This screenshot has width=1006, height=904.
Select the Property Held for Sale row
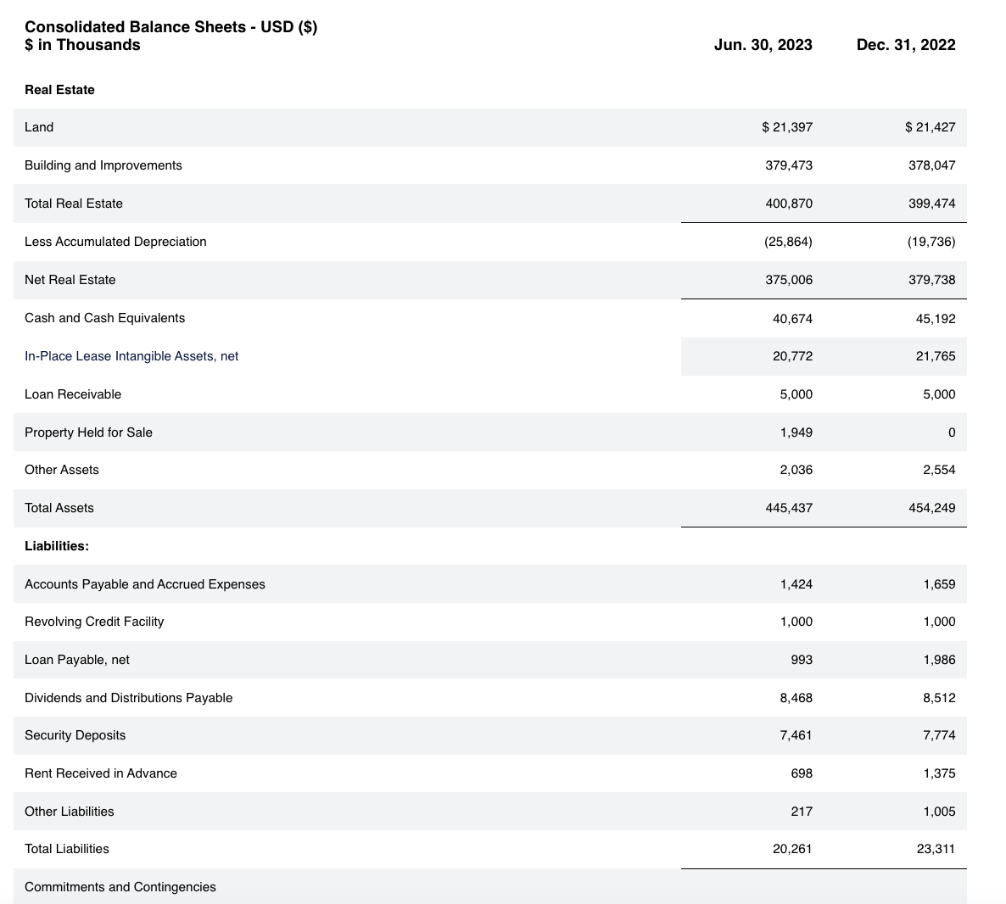[88, 432]
